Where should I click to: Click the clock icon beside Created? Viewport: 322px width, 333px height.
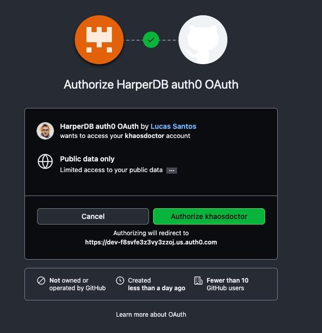120,281
